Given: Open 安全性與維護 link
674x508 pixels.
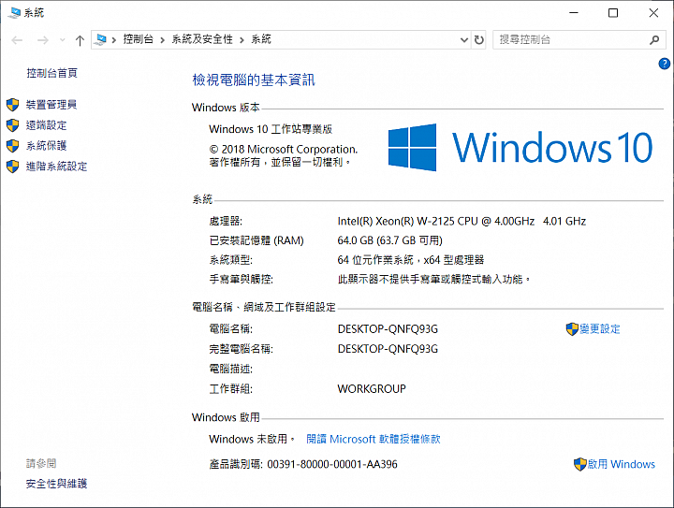Looking at the screenshot, I should (57, 484).
